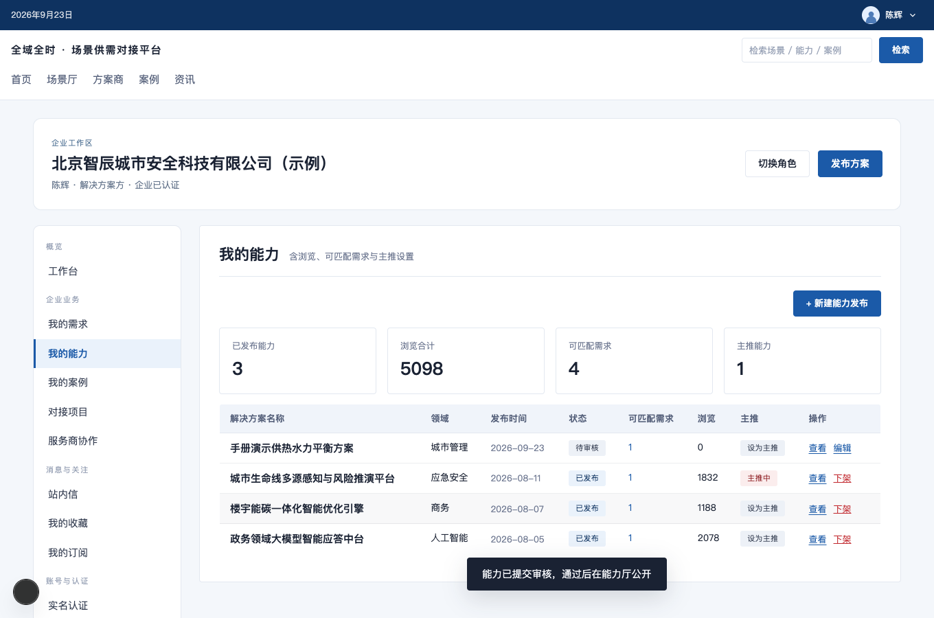
Task: Click the + 新建能力发布 button
Action: tap(837, 304)
